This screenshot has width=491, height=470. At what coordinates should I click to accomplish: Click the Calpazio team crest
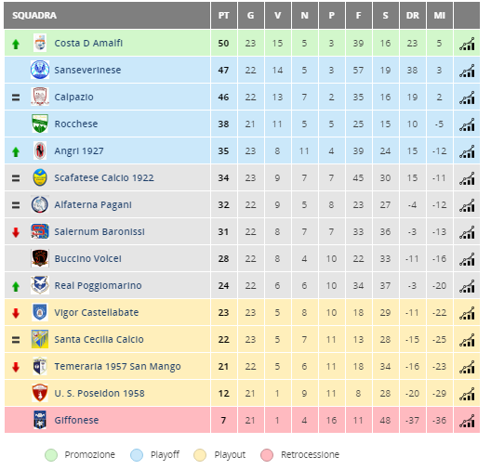tap(40, 97)
